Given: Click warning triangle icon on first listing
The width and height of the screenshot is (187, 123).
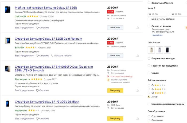Looking at the screenshot, I should point(138,27).
